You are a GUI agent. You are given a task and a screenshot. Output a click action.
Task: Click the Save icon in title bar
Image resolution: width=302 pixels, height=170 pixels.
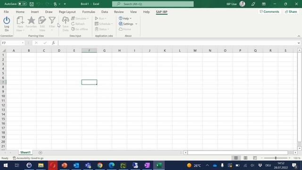[32, 4]
